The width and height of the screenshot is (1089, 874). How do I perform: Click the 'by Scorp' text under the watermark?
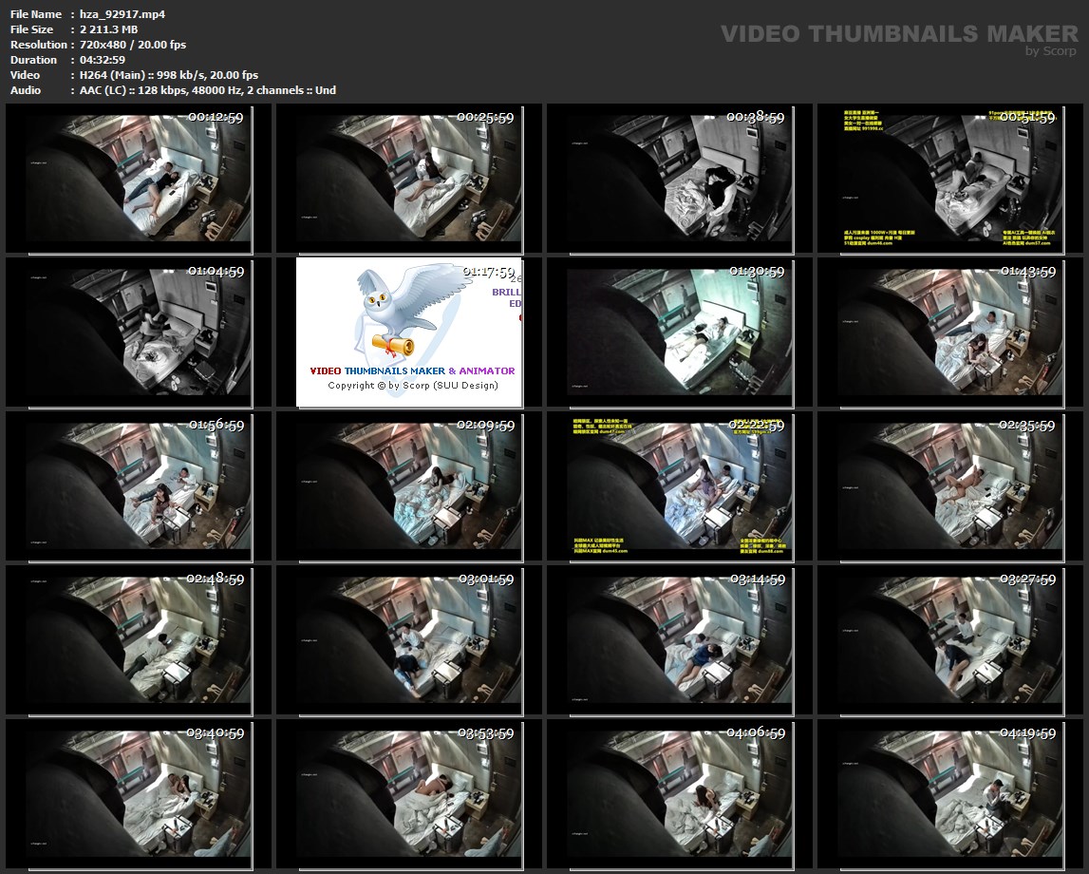click(1051, 51)
